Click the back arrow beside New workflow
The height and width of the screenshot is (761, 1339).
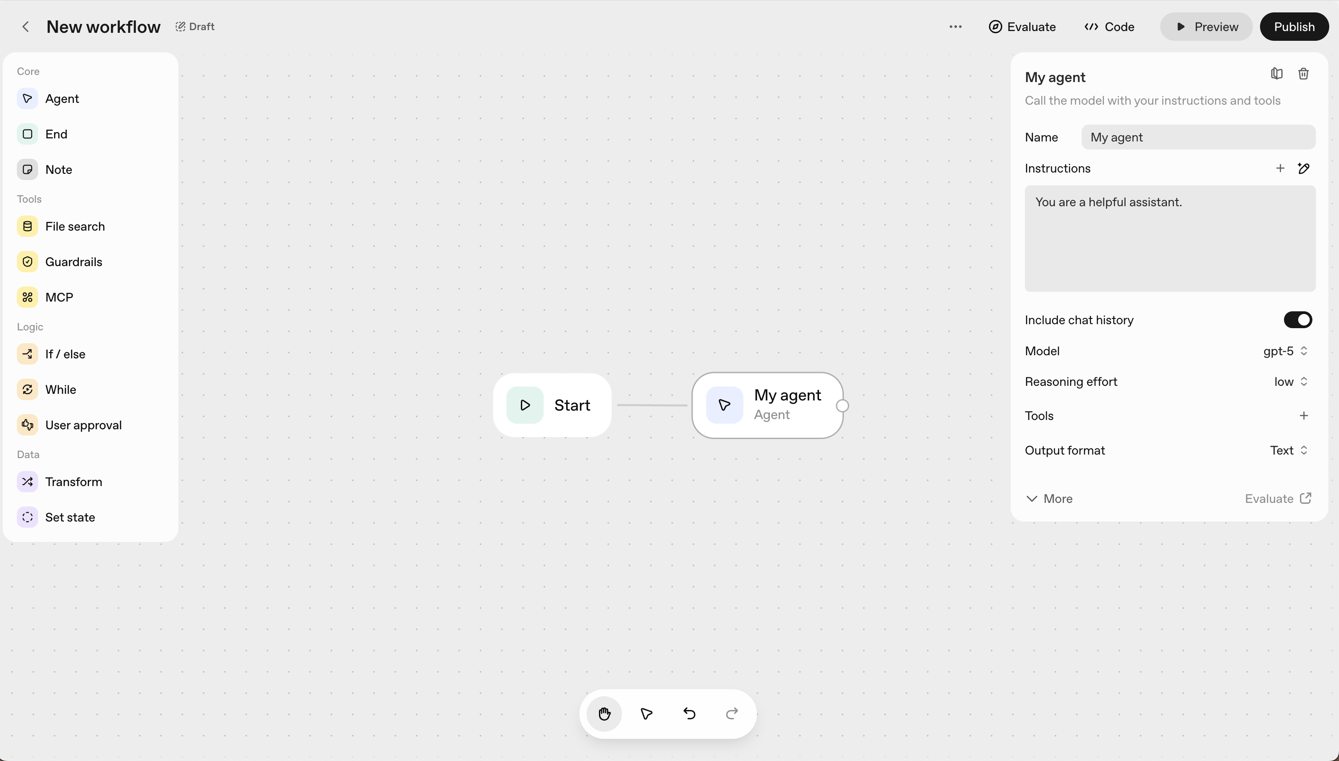click(26, 27)
